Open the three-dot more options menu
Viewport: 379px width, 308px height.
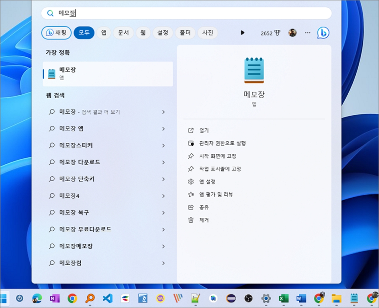[308, 33]
